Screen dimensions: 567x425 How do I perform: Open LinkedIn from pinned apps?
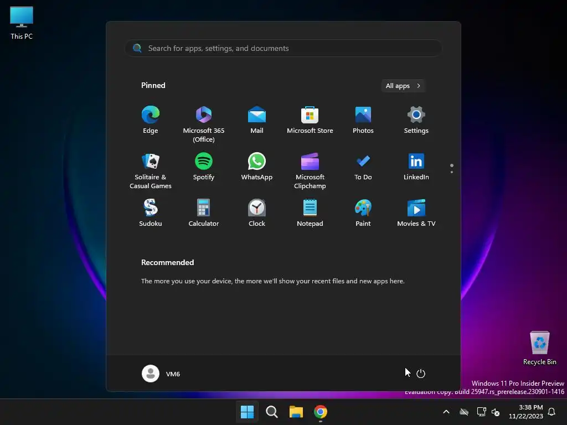[x=416, y=167]
